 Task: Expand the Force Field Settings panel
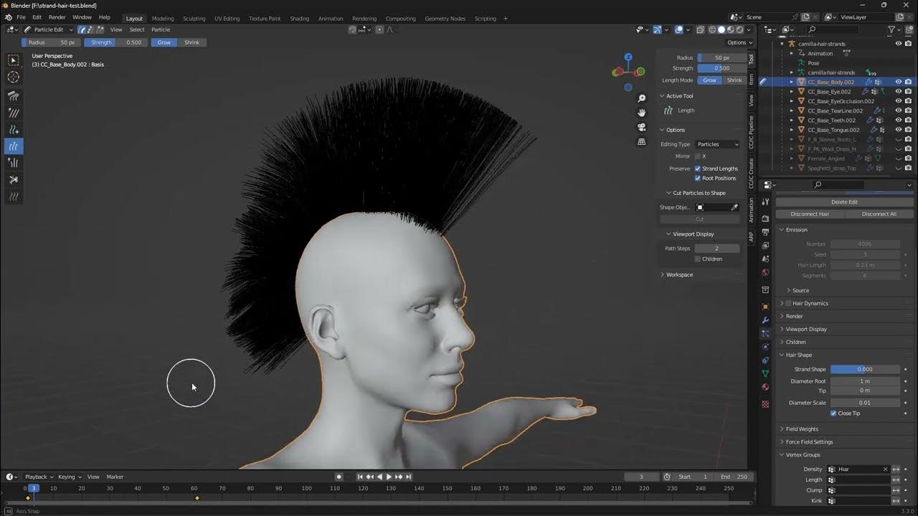(809, 441)
